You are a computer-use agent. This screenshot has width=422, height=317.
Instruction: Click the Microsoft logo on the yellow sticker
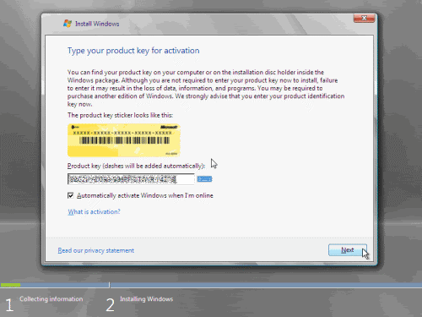(x=169, y=127)
